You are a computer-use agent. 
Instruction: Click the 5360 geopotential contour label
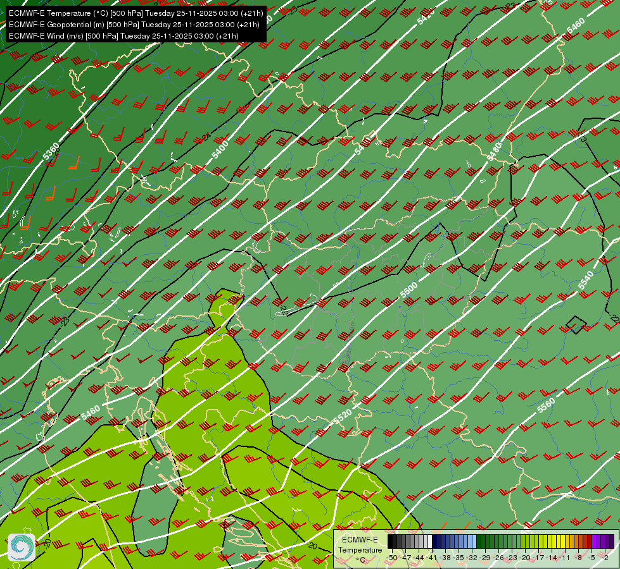point(51,152)
